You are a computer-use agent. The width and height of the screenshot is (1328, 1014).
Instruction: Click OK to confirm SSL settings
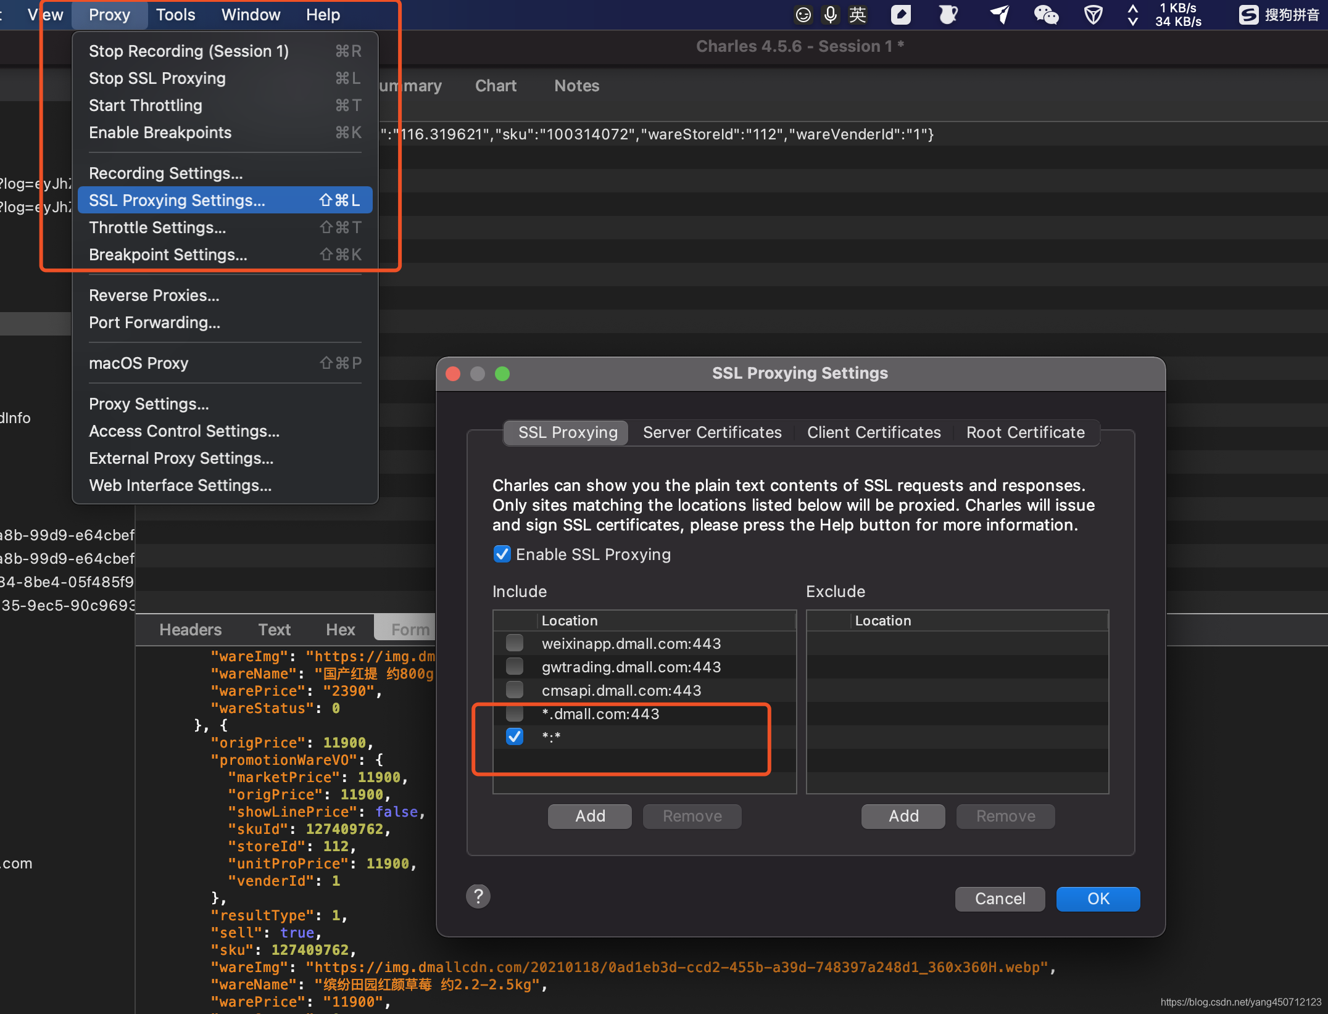pyautogui.click(x=1097, y=899)
